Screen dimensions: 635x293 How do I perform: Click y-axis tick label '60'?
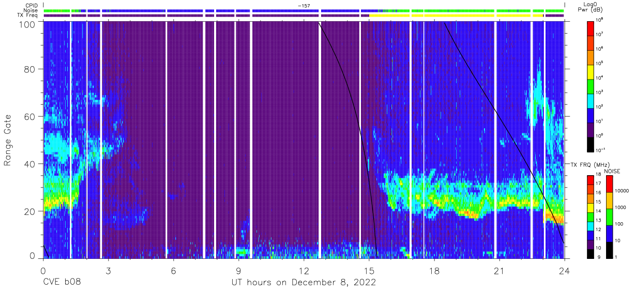pyautogui.click(x=30, y=117)
